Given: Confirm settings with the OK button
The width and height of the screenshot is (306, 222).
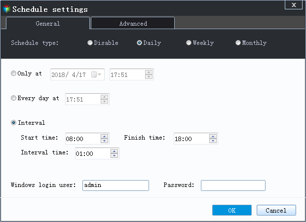Looking at the screenshot, I should click(232, 210).
